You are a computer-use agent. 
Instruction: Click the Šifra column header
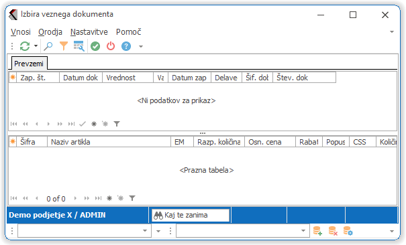pos(32,142)
